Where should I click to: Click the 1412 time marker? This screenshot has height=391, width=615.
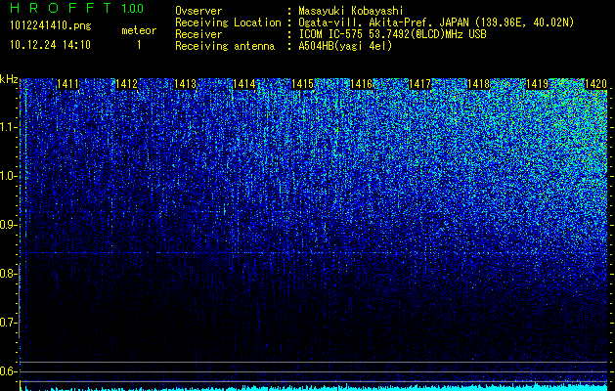point(127,84)
